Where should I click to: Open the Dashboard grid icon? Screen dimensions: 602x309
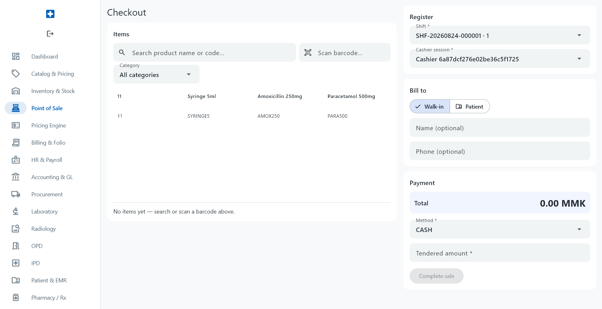point(16,56)
